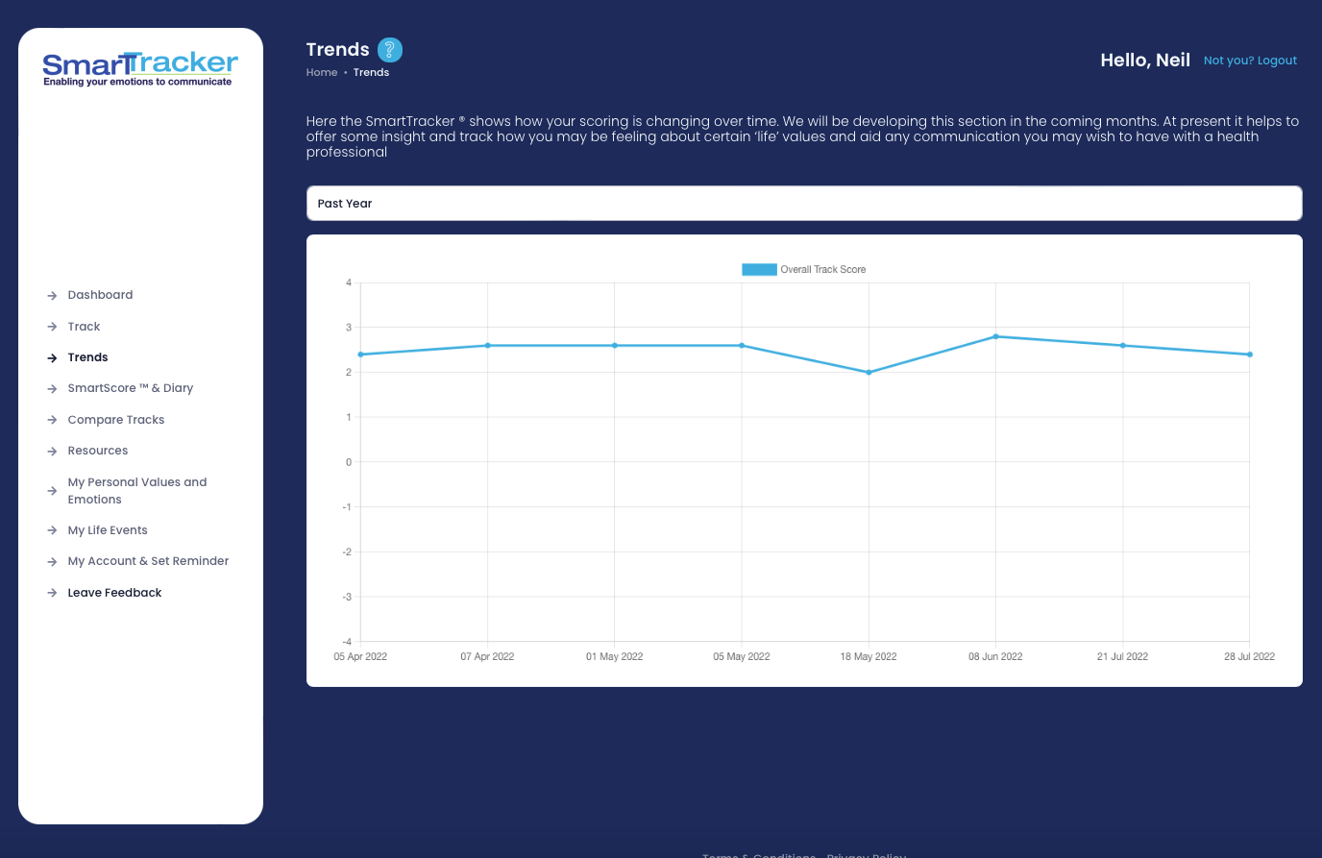This screenshot has height=858, width=1322.
Task: Select My Personal Values and Emotions
Action: coord(136,490)
